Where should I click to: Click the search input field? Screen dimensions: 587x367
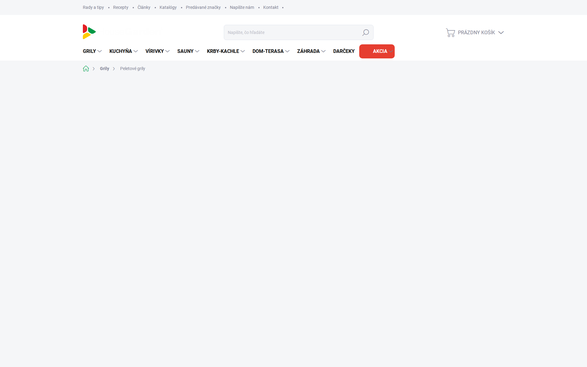(290, 32)
